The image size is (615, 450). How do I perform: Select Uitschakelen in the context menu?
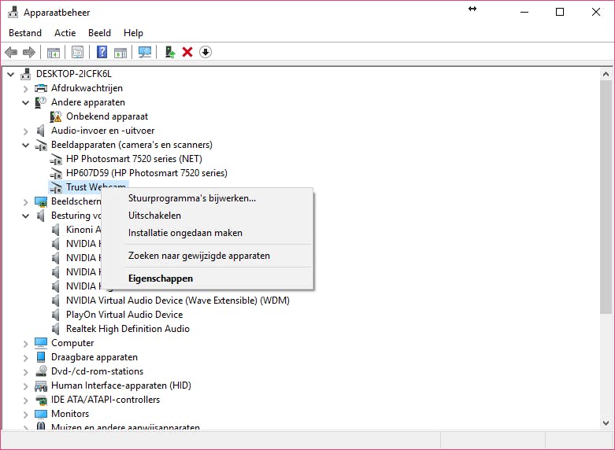tap(154, 216)
